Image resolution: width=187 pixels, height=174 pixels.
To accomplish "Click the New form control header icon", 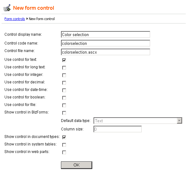I will 7,8.
